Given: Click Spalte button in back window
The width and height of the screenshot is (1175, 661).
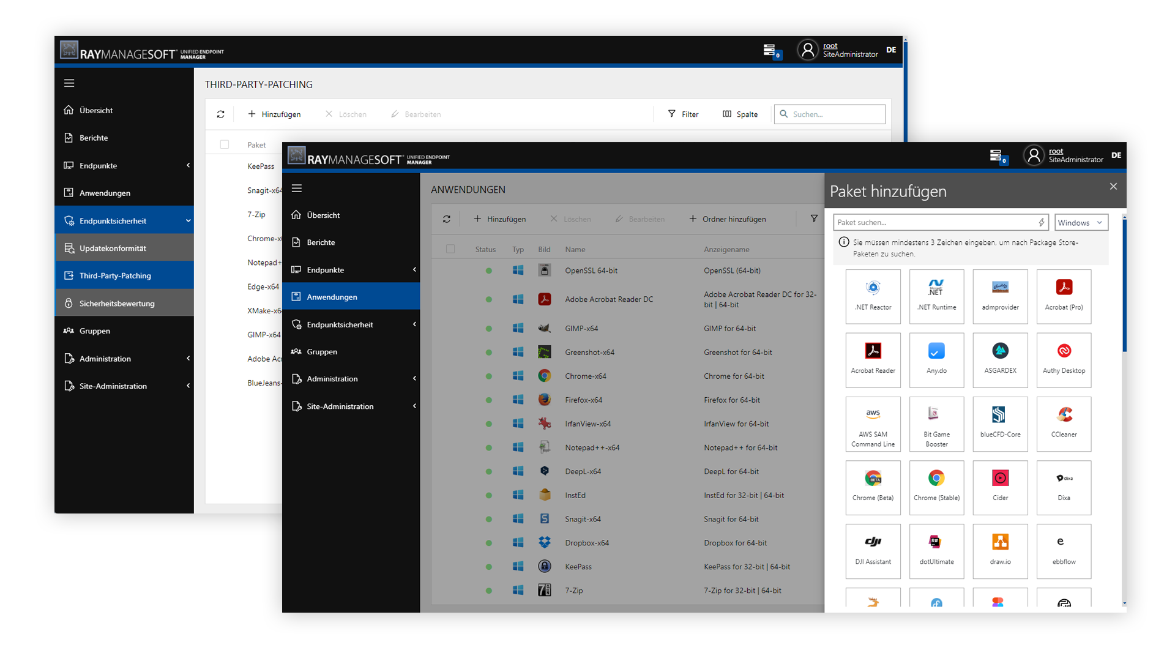Looking at the screenshot, I should 740,114.
